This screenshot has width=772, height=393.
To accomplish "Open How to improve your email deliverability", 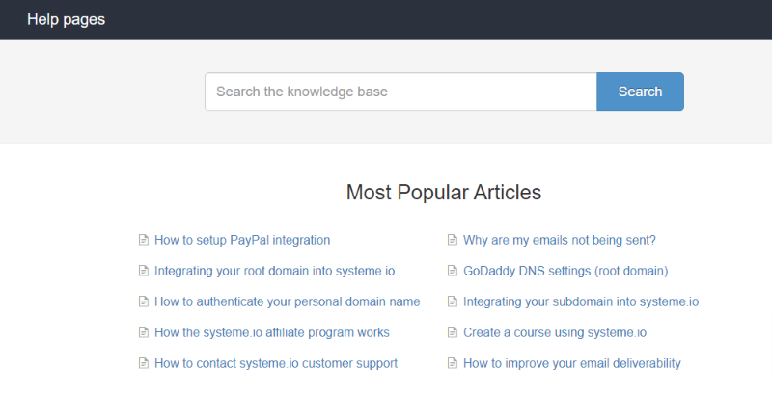I will [x=571, y=363].
